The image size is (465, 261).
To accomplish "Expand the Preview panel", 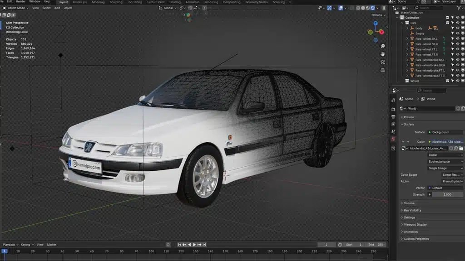I will pos(409,117).
